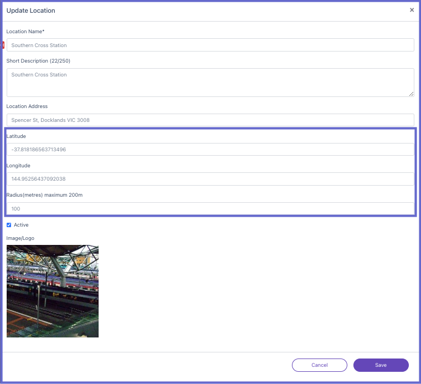Click the Active label text
This screenshot has width=421, height=384.
point(21,225)
